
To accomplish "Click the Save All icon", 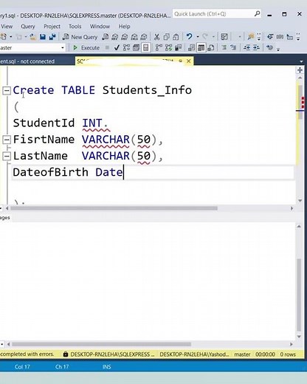I will coord(52,37).
